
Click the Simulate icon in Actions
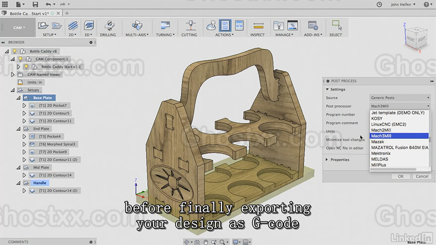pos(212,26)
